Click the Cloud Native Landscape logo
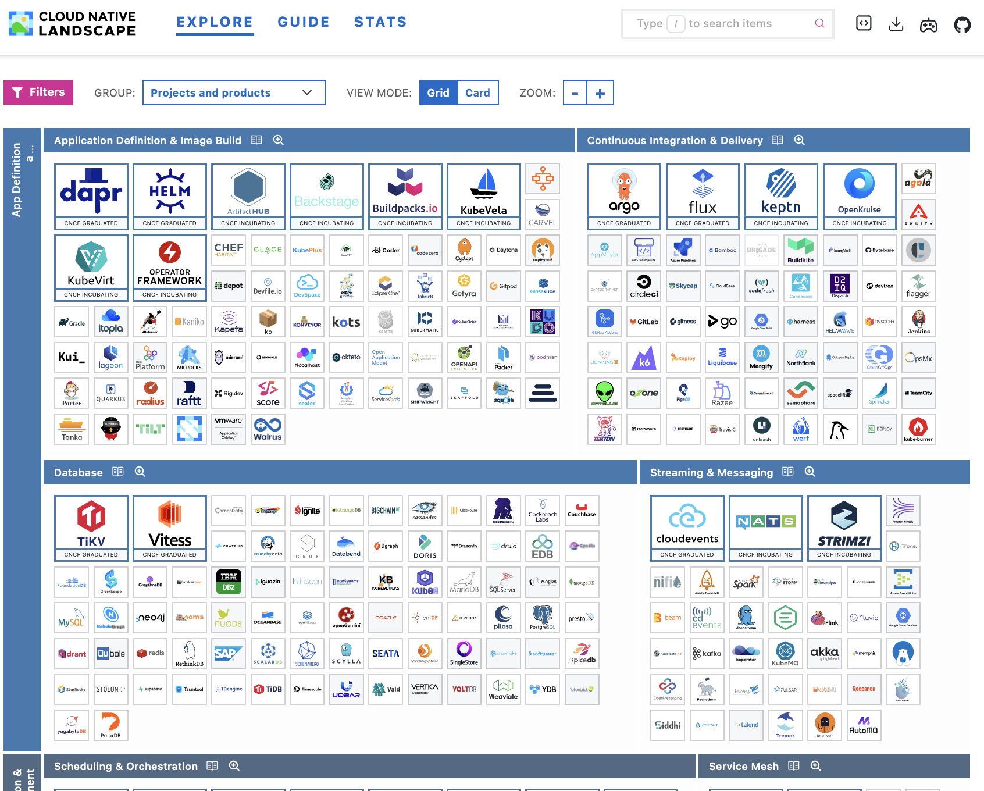 (x=72, y=23)
